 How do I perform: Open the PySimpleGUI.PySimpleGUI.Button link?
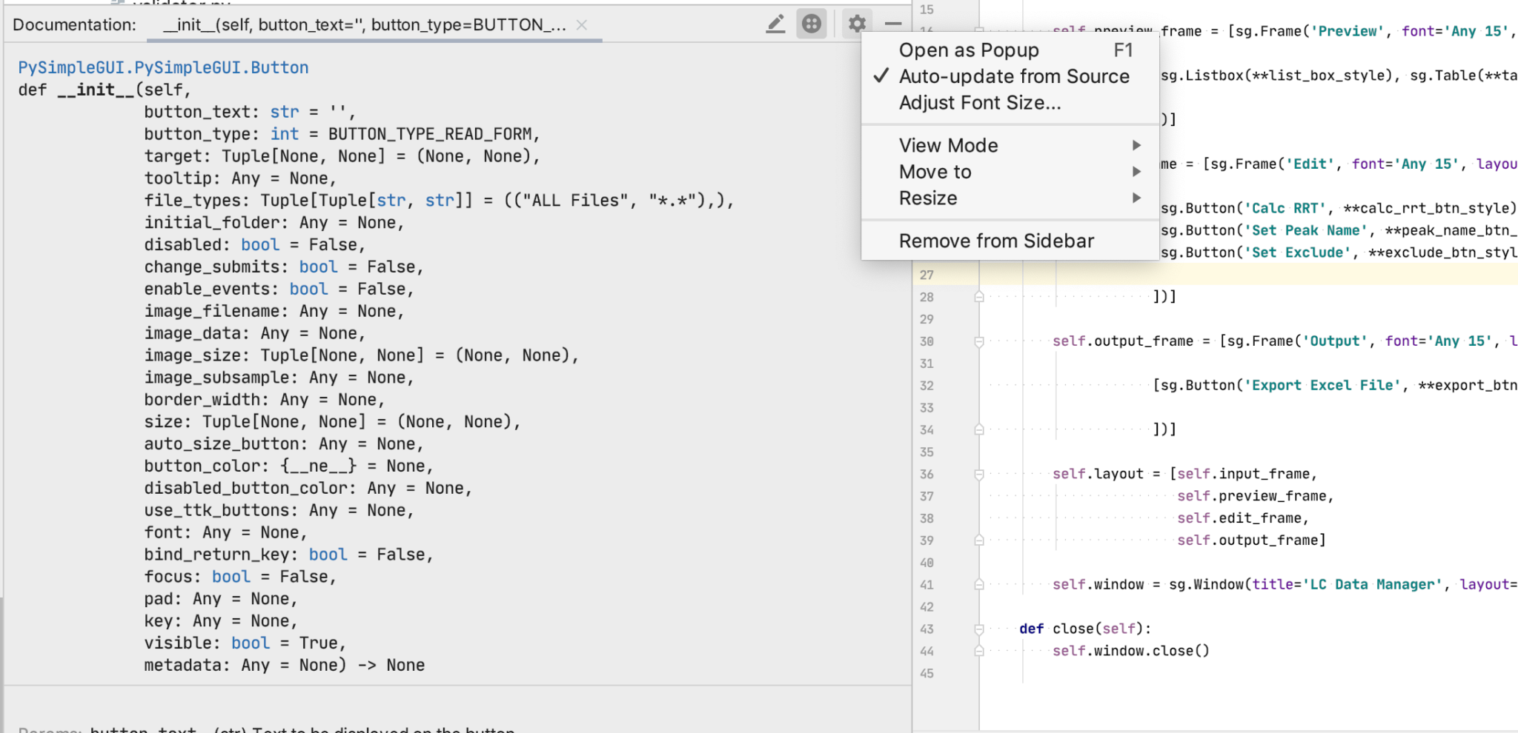click(163, 67)
